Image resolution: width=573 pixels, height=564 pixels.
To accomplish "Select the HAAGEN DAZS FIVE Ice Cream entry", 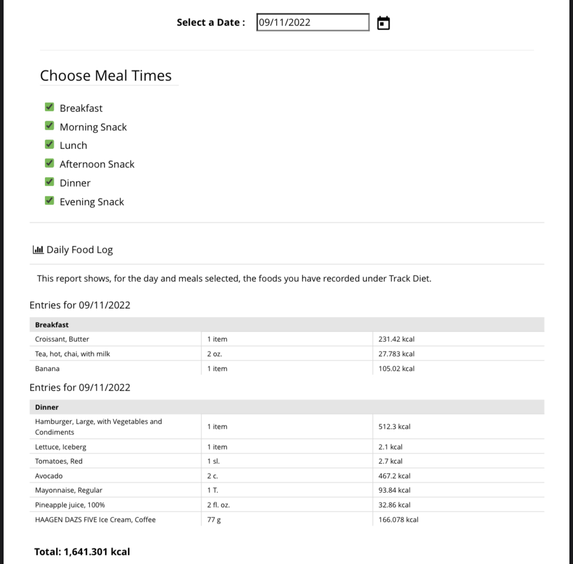I will tap(95, 520).
